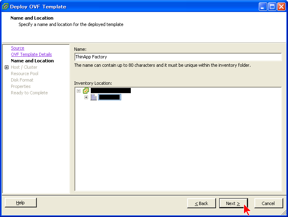Select the redacted datacenter tree item
This screenshot has height=217, width=288.
(x=110, y=97)
